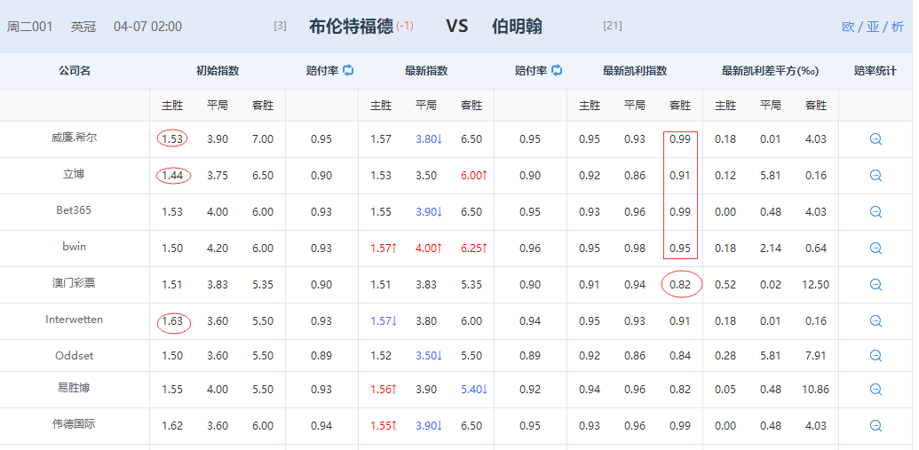Click 易胜博 latest home odds 1.56↑
This screenshot has height=450, width=919.
pos(384,389)
